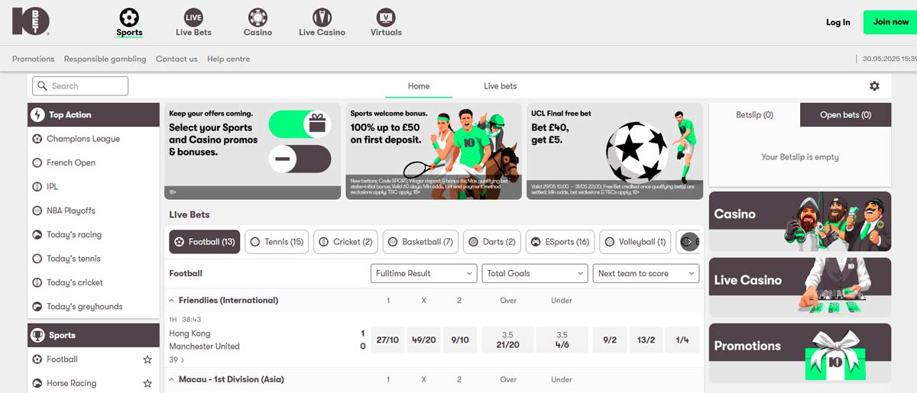
Task: Open the Responsible gambling link
Action: pos(105,59)
